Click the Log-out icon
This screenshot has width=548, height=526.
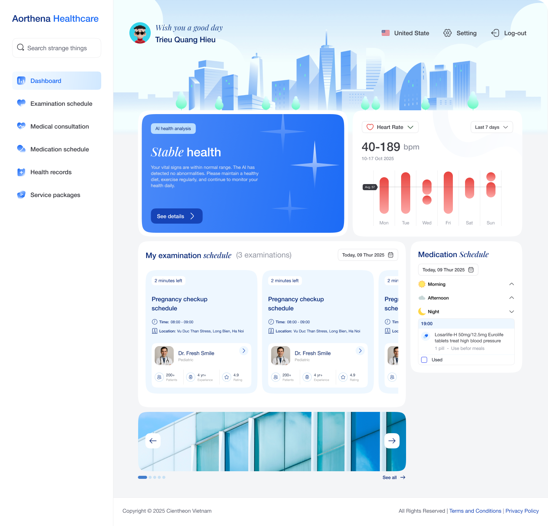coord(495,33)
